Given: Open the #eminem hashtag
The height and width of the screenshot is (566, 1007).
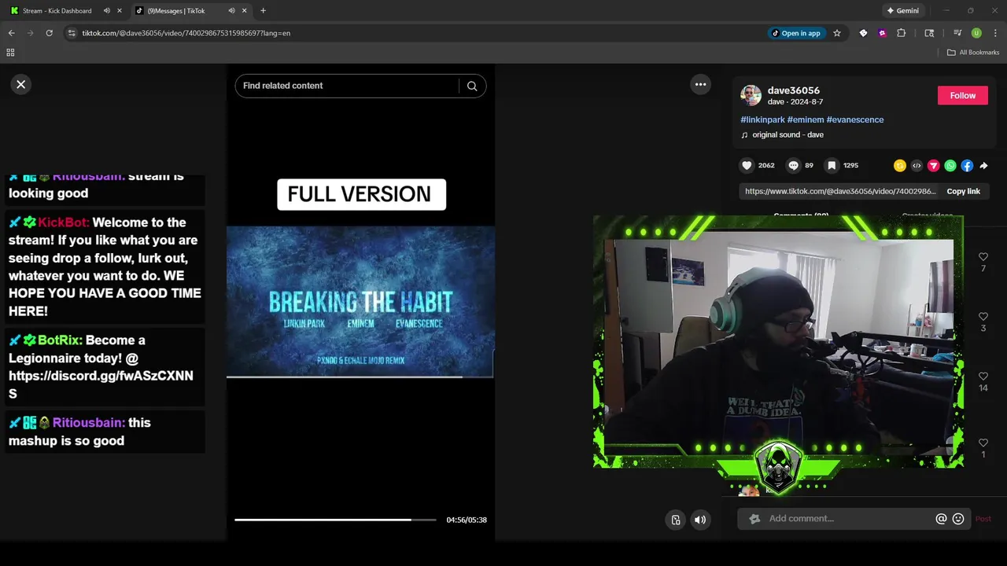Looking at the screenshot, I should click(806, 119).
